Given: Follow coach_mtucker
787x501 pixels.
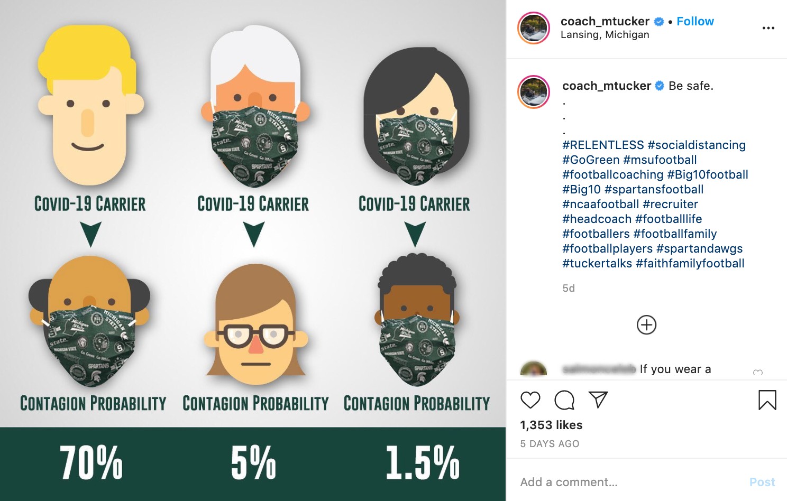Looking at the screenshot, I should [x=695, y=21].
